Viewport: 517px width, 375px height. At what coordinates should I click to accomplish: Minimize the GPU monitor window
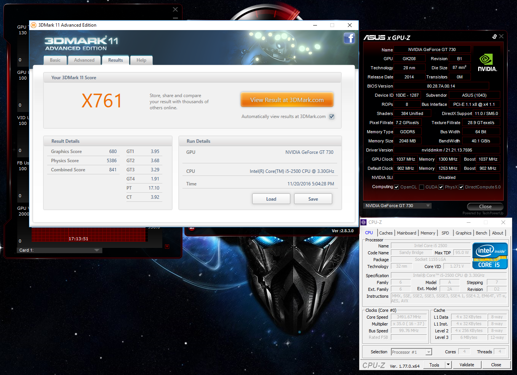click(x=175, y=18)
